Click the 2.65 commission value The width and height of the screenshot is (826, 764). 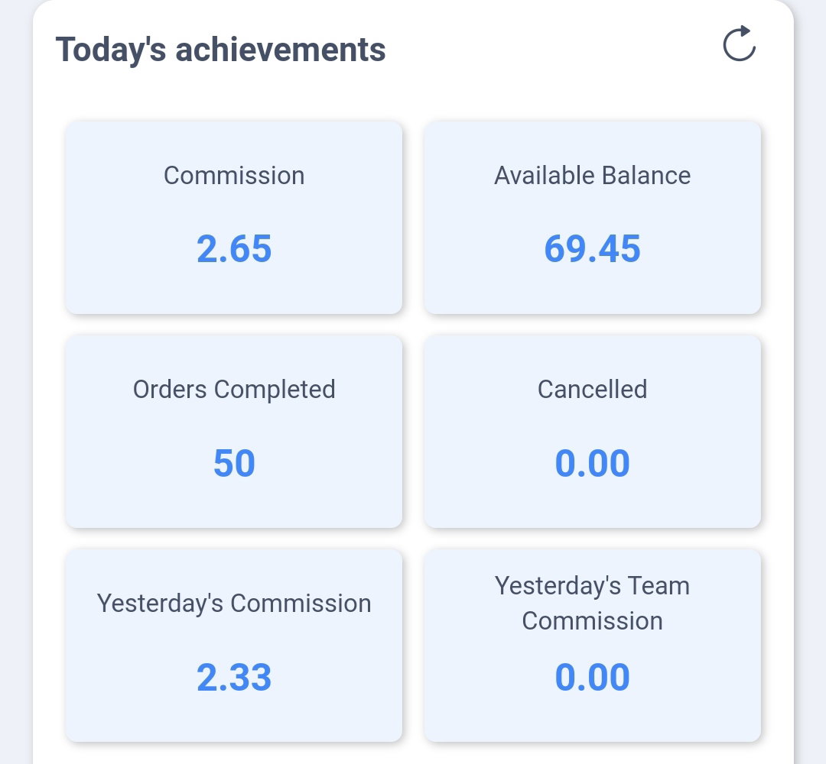pyautogui.click(x=234, y=248)
